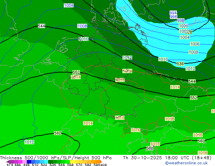This screenshot has width=215, height=166.
Task: Click the 552 label beside red 1014
Action: click(x=76, y=72)
